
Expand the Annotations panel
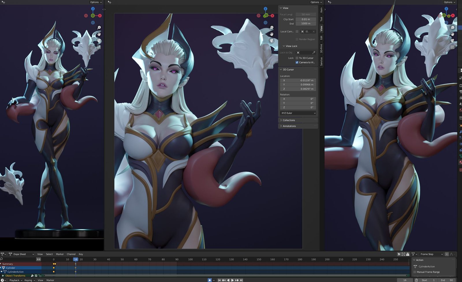281,126
